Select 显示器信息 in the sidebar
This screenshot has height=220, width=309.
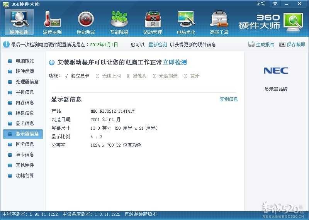(23, 134)
